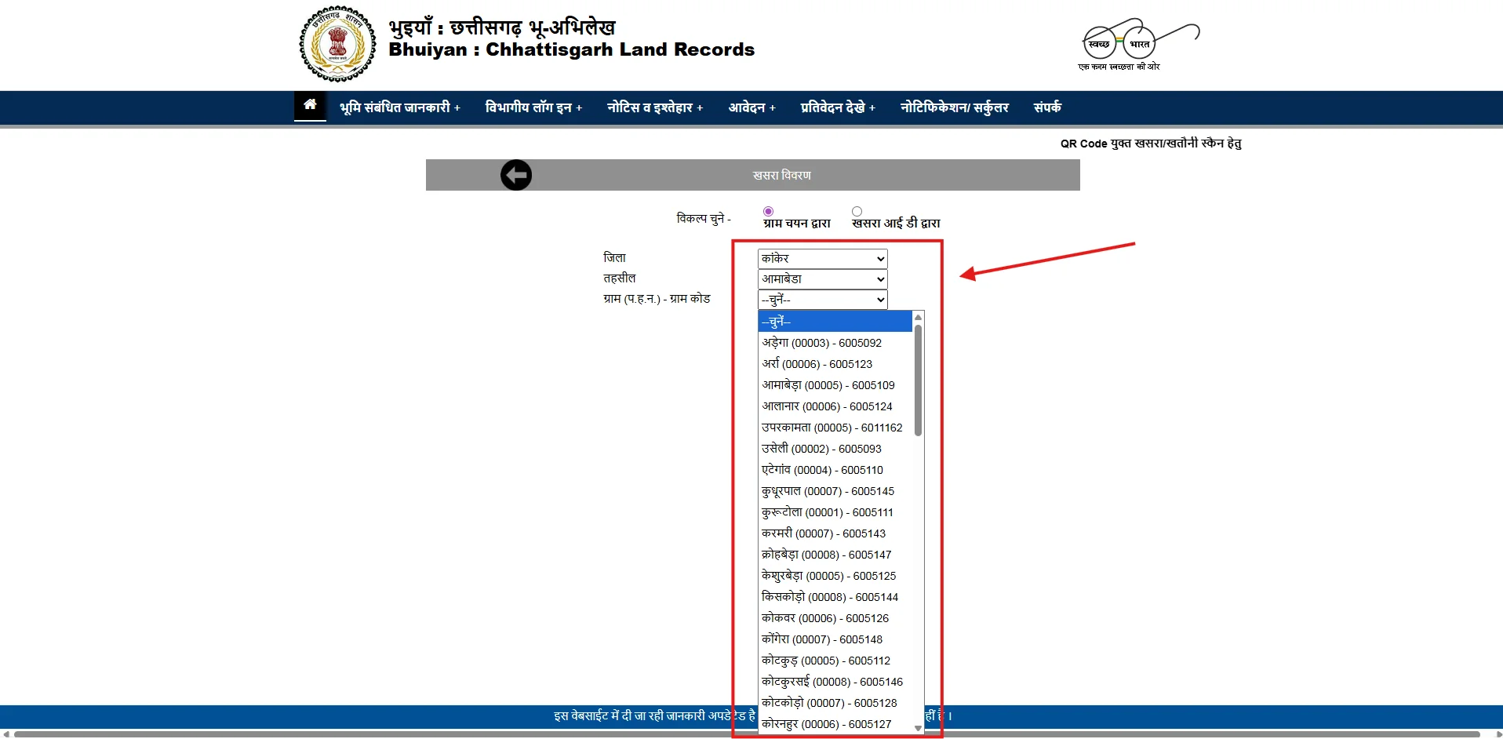Open the ग्राम कोड village dropdown
Screen dimensions: 1503x739
click(821, 299)
